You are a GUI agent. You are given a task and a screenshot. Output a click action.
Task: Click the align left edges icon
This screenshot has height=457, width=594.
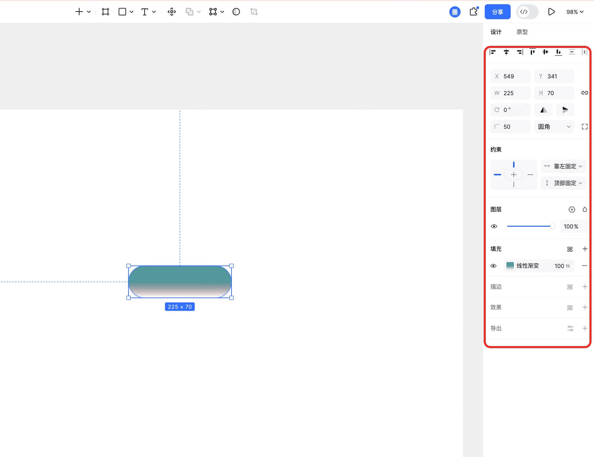tap(493, 52)
